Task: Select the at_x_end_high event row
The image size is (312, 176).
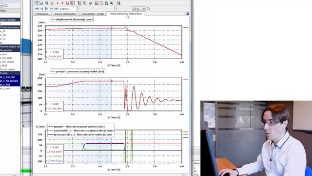Action: pos(10,77)
